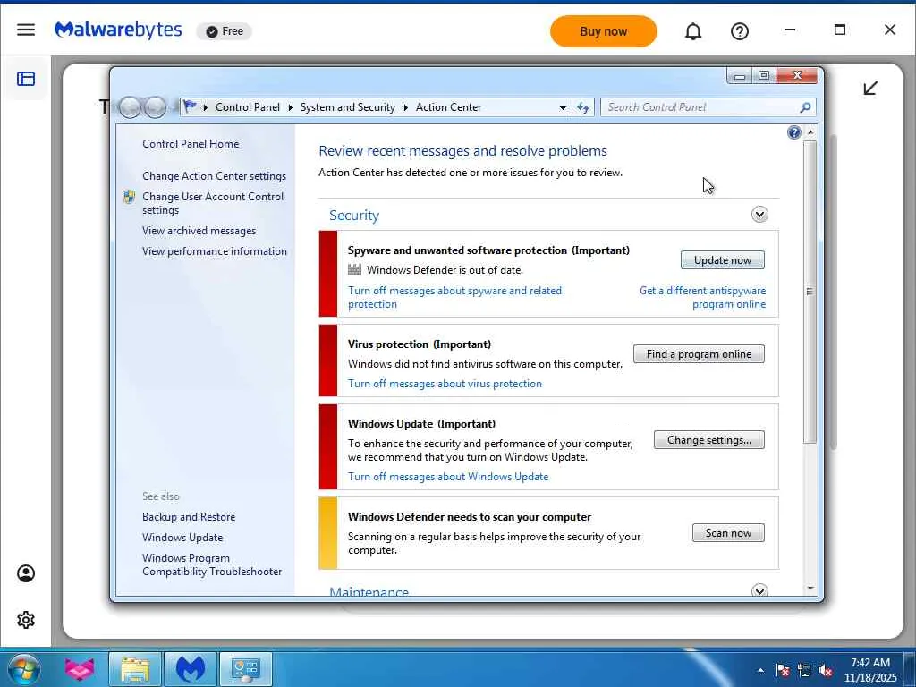Image resolution: width=916 pixels, height=687 pixels.
Task: Open Change Action Center settings
Action: click(x=214, y=176)
